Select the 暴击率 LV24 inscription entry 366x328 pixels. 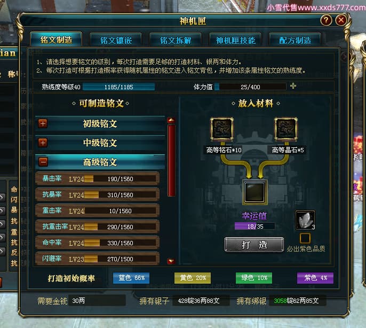pyautogui.click(x=97, y=179)
